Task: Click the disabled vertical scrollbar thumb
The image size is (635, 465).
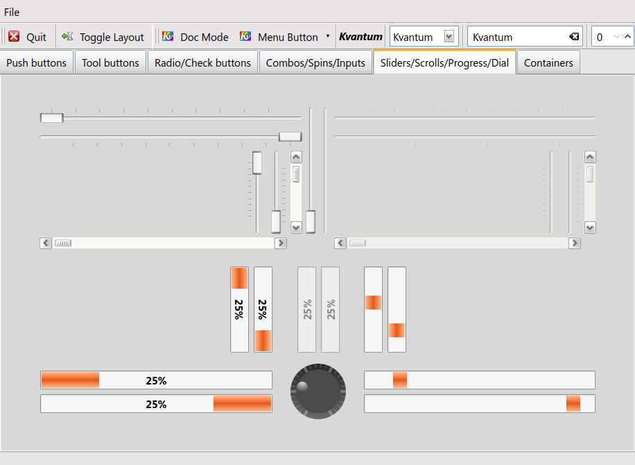Action: click(590, 174)
